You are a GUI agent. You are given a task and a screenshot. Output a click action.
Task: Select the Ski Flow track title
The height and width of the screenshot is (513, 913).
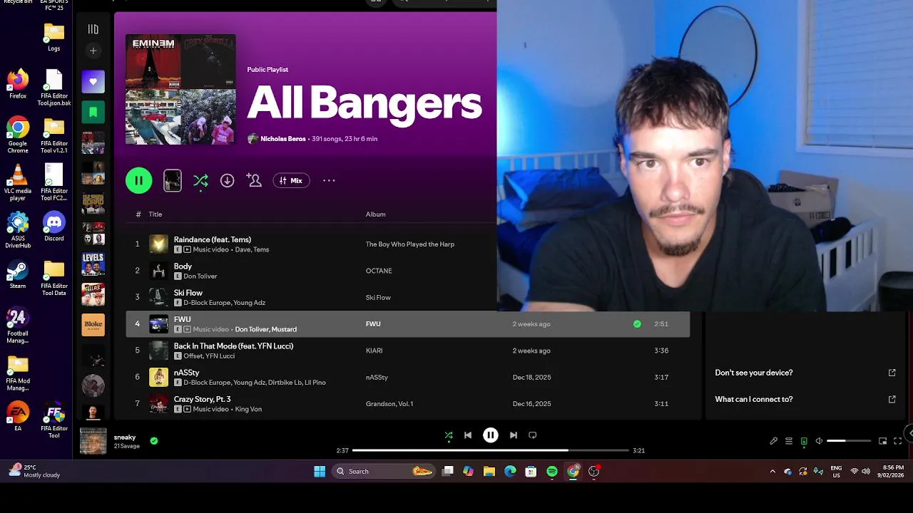[188, 293]
